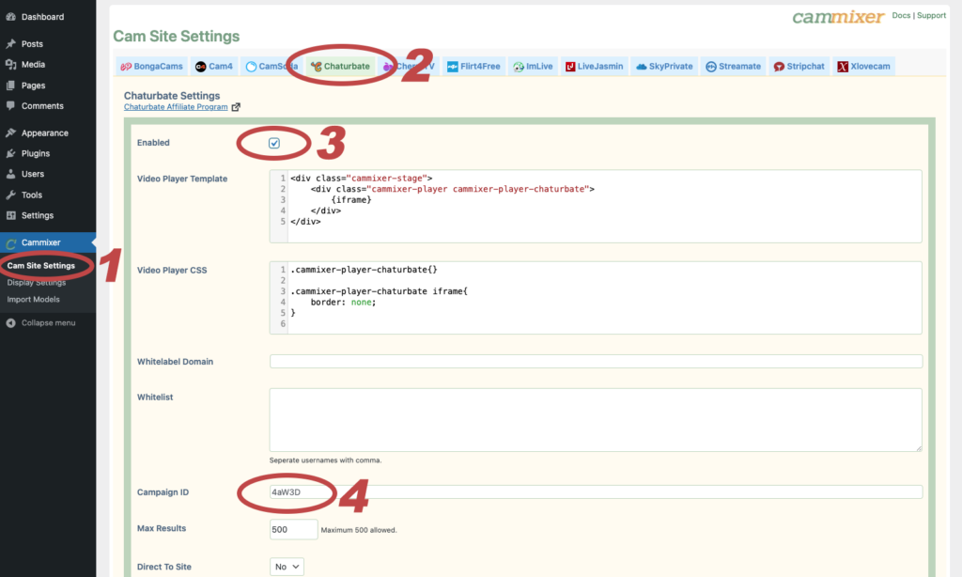This screenshot has height=577, width=962.
Task: Click the Settings sliders icon in sidebar
Action: pos(10,215)
